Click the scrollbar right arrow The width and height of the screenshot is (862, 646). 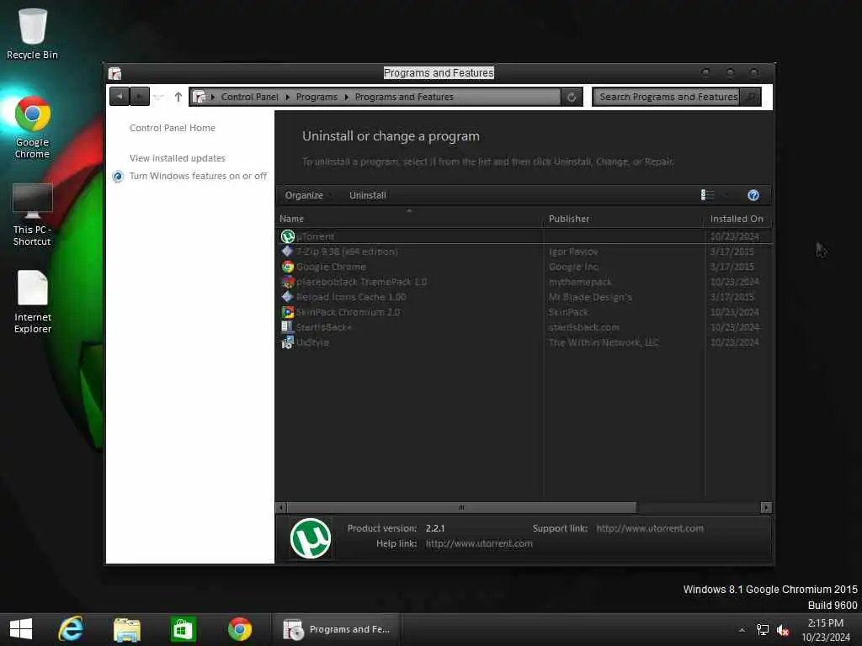[766, 507]
